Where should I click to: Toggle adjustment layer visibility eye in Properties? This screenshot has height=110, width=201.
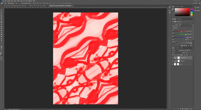pos(189,46)
